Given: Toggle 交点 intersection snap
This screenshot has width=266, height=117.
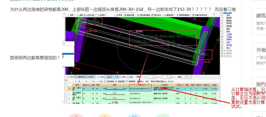Looking at the screenshot, I should point(100,77).
